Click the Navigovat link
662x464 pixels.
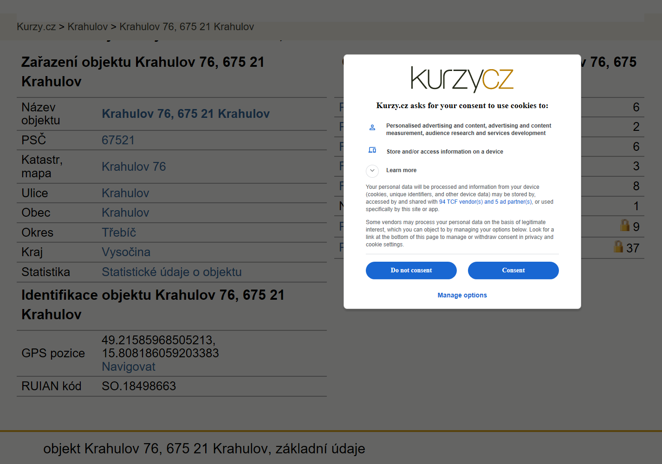click(129, 367)
